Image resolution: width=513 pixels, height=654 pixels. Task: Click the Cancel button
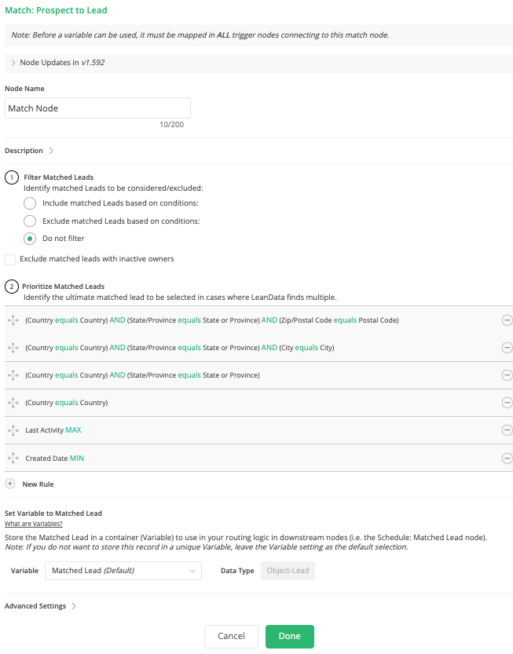[x=231, y=636]
